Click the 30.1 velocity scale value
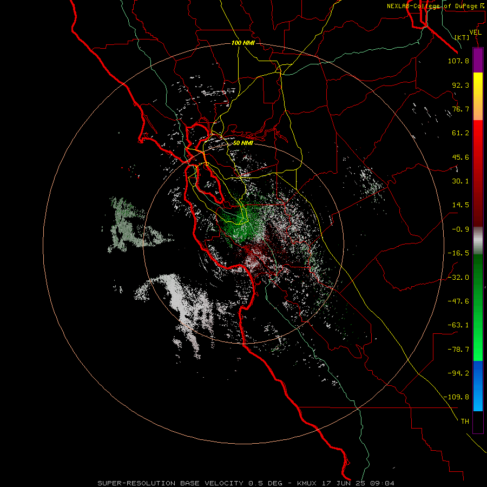Image resolution: width=487 pixels, height=487 pixels. 460,181
